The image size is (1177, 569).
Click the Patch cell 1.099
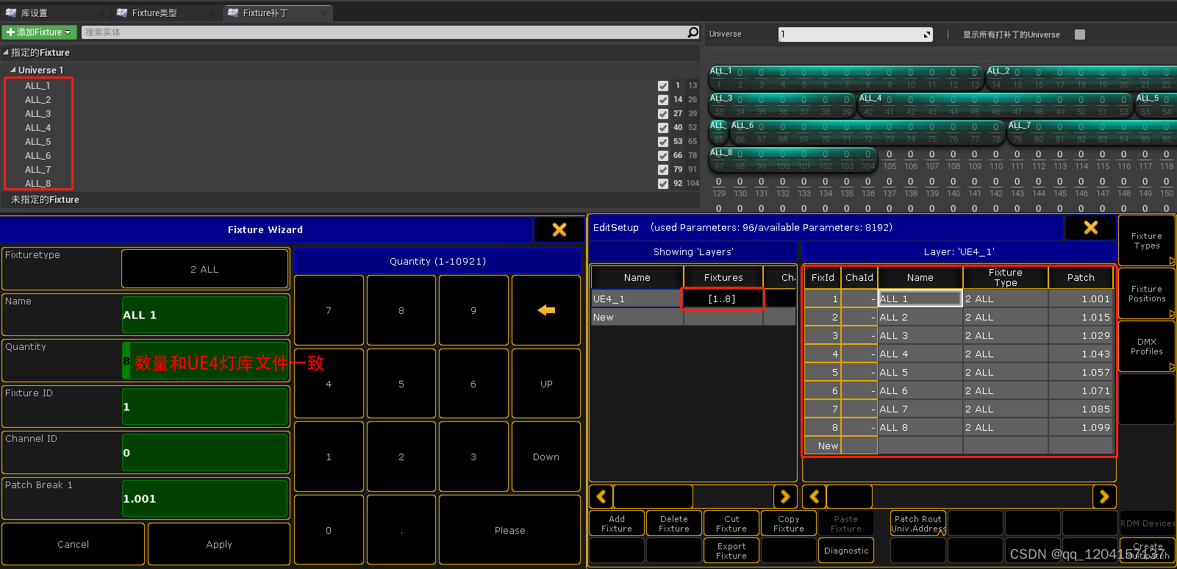[1081, 427]
